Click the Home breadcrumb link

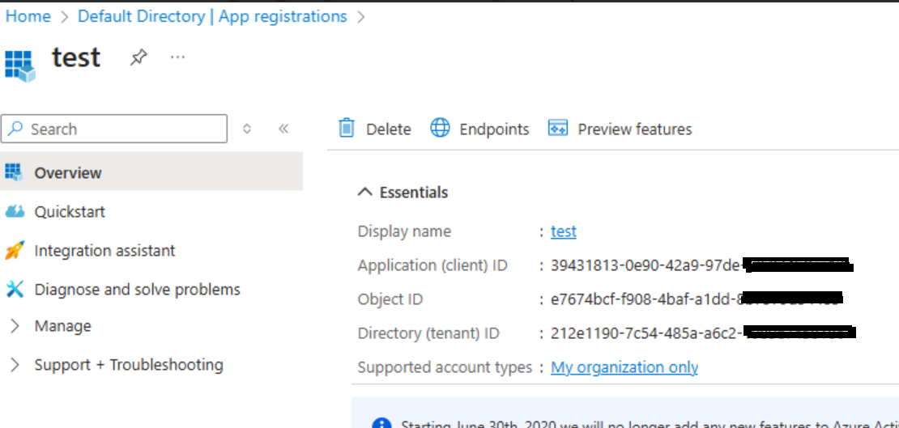pyautogui.click(x=28, y=17)
